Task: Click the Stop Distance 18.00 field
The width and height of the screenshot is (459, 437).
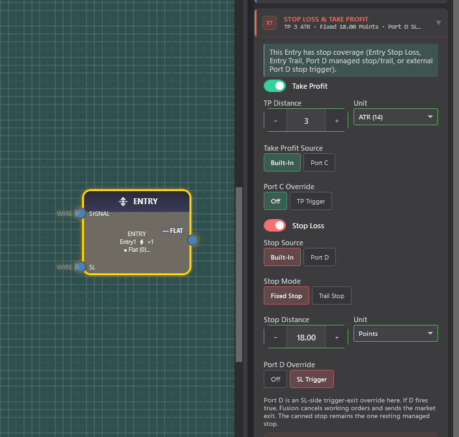Action: click(306, 337)
